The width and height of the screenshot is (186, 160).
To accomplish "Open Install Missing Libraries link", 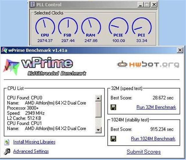I will point(34,142).
